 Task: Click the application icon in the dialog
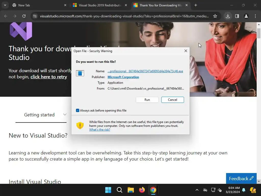[x=80, y=73]
